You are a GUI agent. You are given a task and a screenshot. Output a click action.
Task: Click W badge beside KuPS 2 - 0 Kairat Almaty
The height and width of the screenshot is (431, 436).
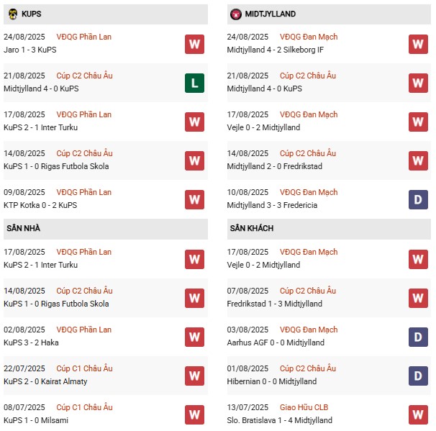194,376
